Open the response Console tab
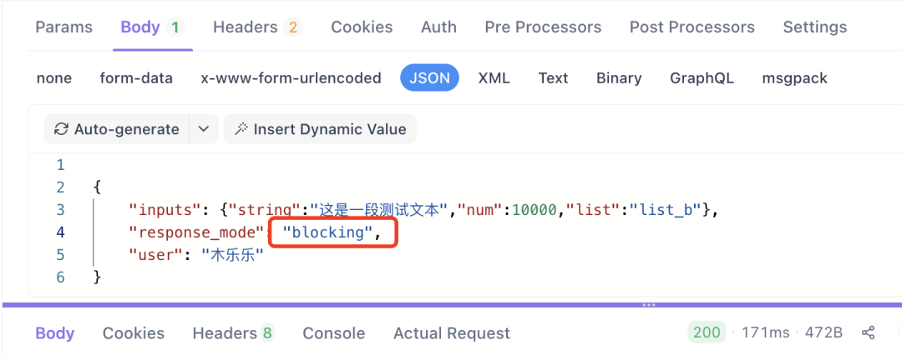 (x=333, y=333)
